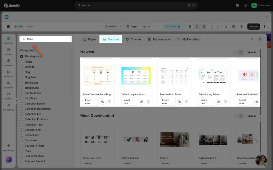Viewport: 273px width, 170px height.
Task: Click the undo arrow in toolbar
Action: pyautogui.click(x=211, y=26)
